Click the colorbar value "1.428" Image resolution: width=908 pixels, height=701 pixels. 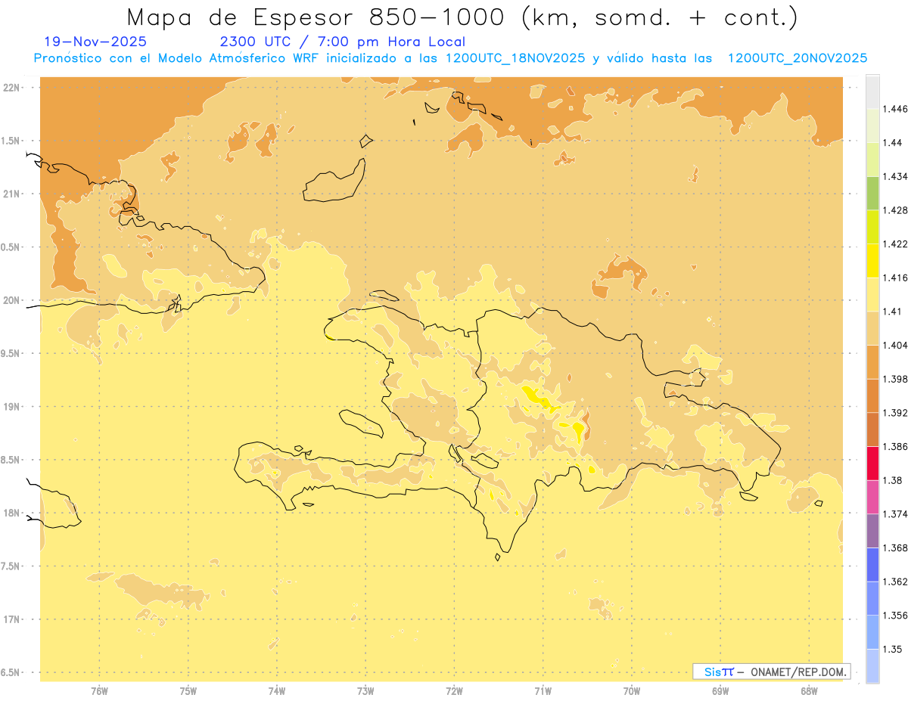pos(895,210)
